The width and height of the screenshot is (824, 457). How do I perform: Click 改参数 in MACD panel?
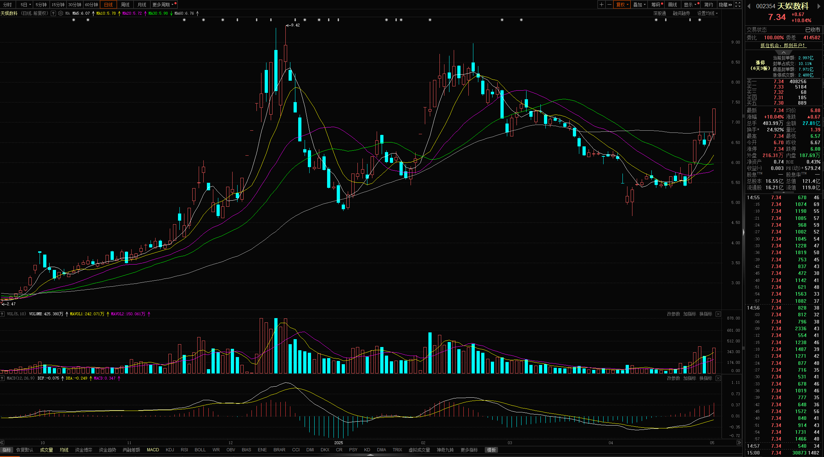[673, 378]
